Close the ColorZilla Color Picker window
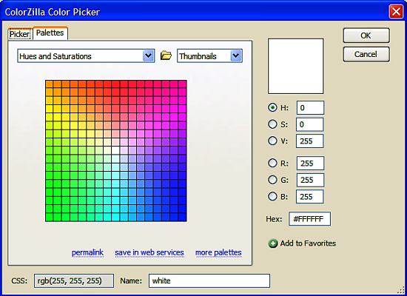This screenshot has height=296, width=407. [x=396, y=12]
